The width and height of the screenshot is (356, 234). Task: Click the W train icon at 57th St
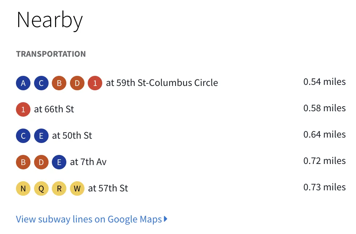tap(77, 188)
